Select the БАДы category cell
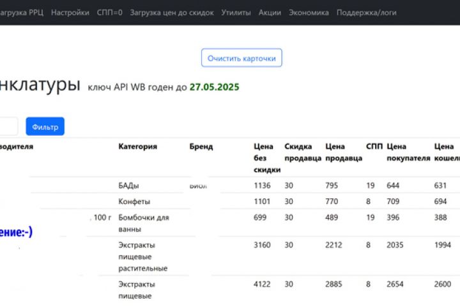Viewport: 460px width, 306px height. pyautogui.click(x=128, y=186)
